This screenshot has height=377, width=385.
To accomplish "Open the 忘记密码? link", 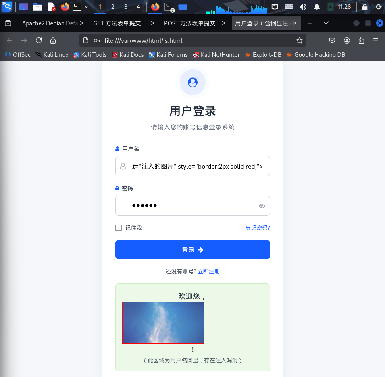I will 258,227.
